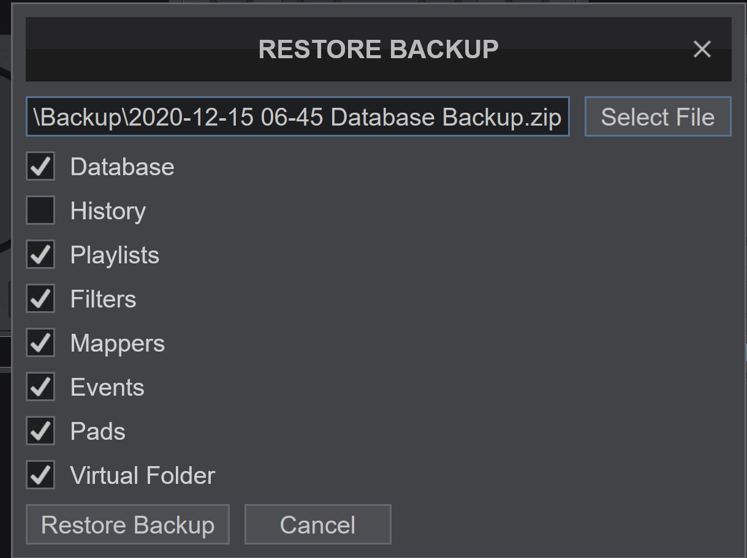Disable the Filters checkbox
This screenshot has width=747, height=558.
tap(40, 299)
